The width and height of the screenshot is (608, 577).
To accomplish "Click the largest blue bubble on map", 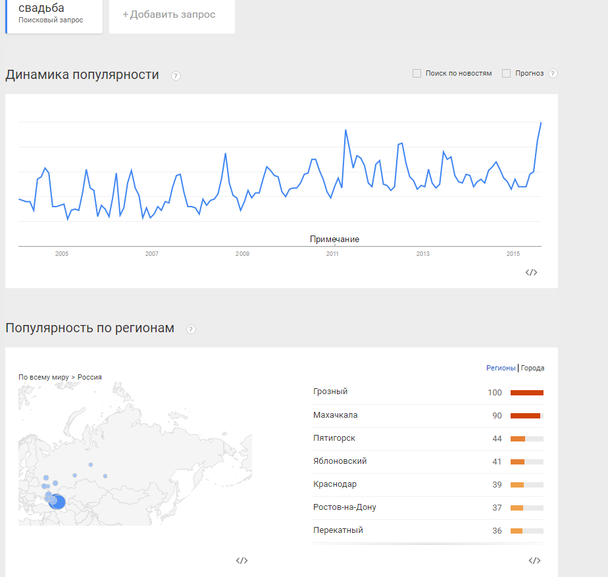I will tap(57, 502).
